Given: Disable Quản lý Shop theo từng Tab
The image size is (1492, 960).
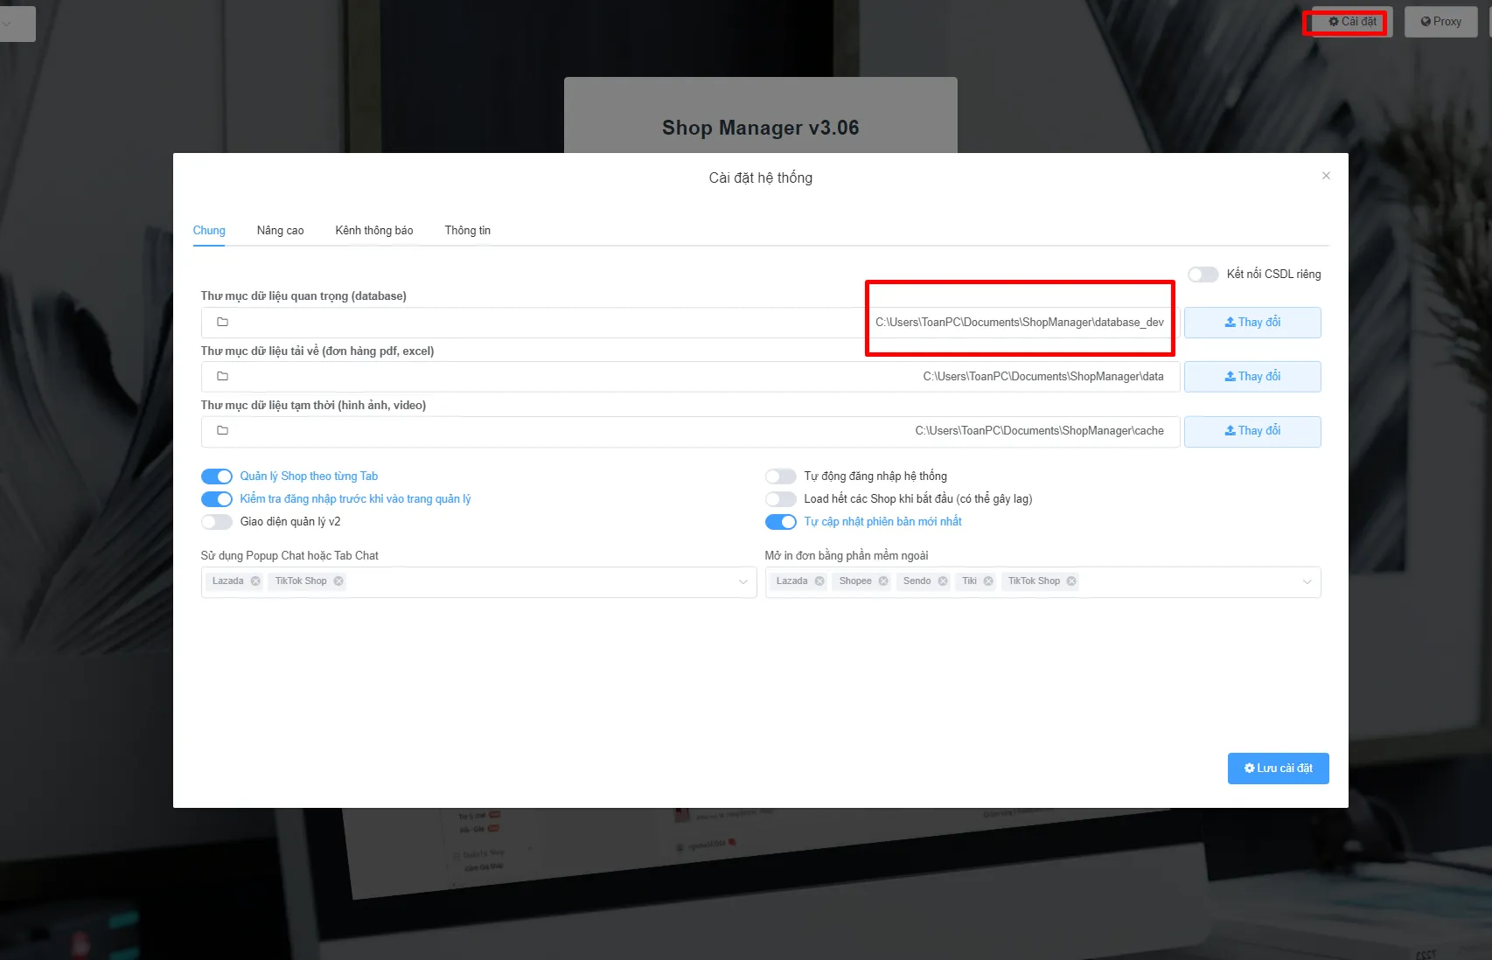Looking at the screenshot, I should pos(216,477).
